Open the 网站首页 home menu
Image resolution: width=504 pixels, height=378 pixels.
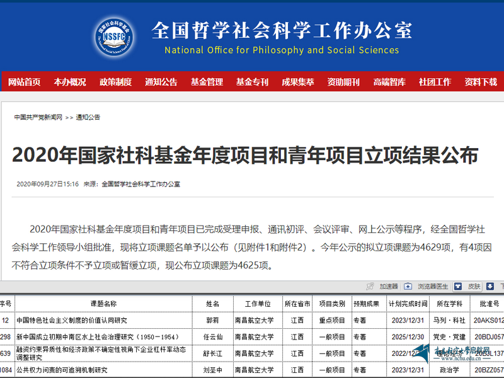pyautogui.click(x=25, y=82)
